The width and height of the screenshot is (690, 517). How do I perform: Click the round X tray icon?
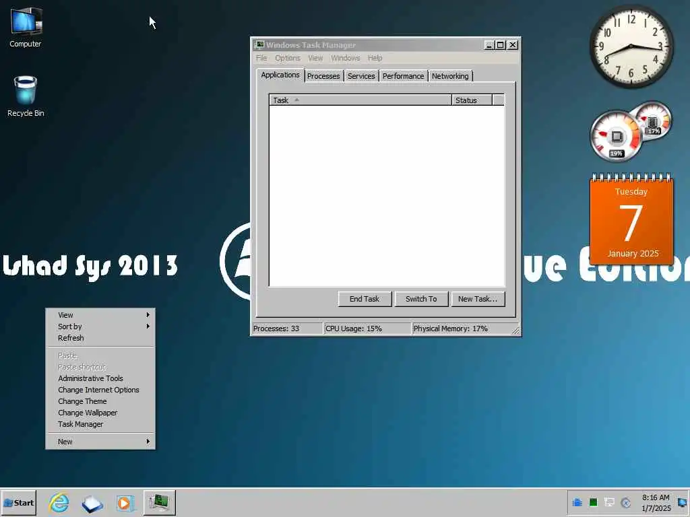[x=625, y=502]
